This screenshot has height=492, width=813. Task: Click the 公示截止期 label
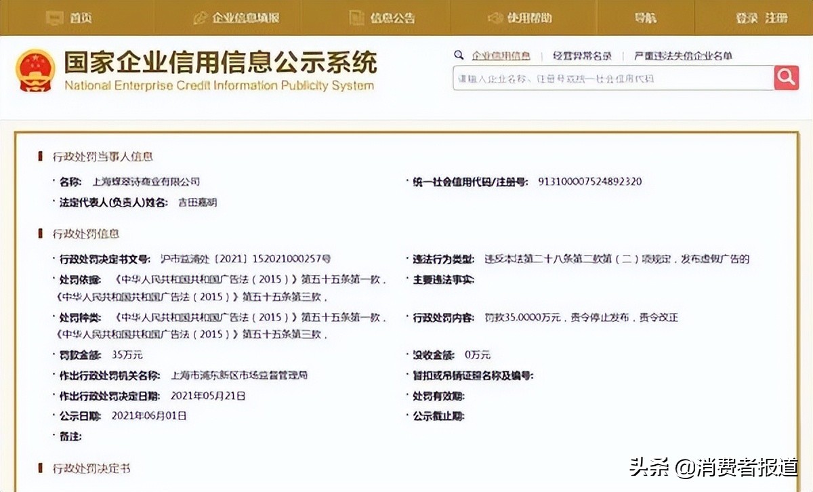(x=438, y=416)
